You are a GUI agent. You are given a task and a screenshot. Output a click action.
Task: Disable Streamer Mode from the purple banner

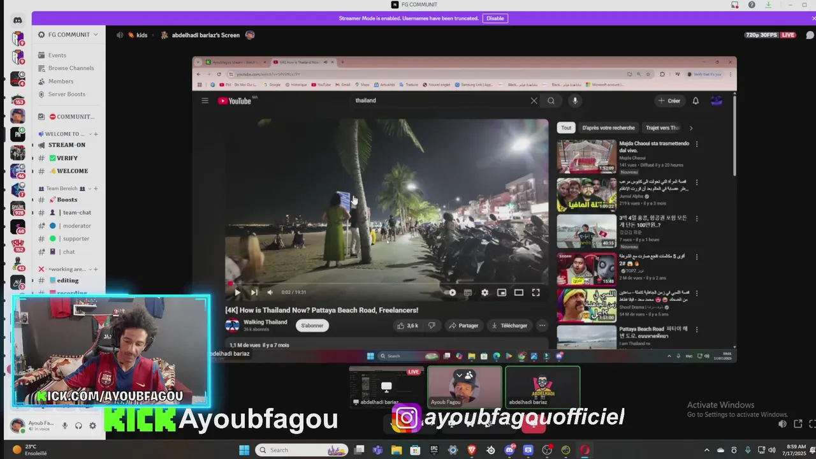coord(495,18)
